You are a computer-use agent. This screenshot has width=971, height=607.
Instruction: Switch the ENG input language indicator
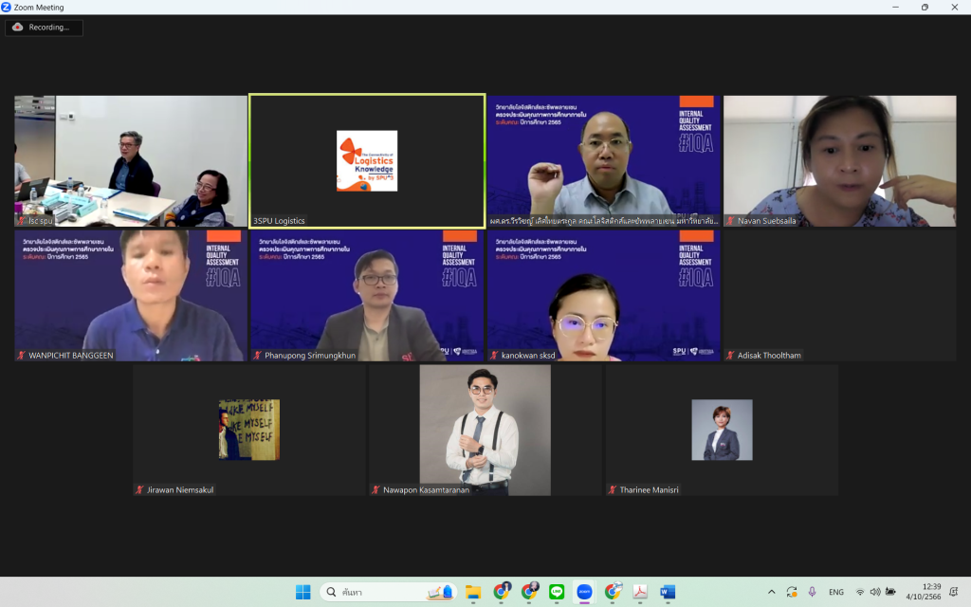(836, 592)
